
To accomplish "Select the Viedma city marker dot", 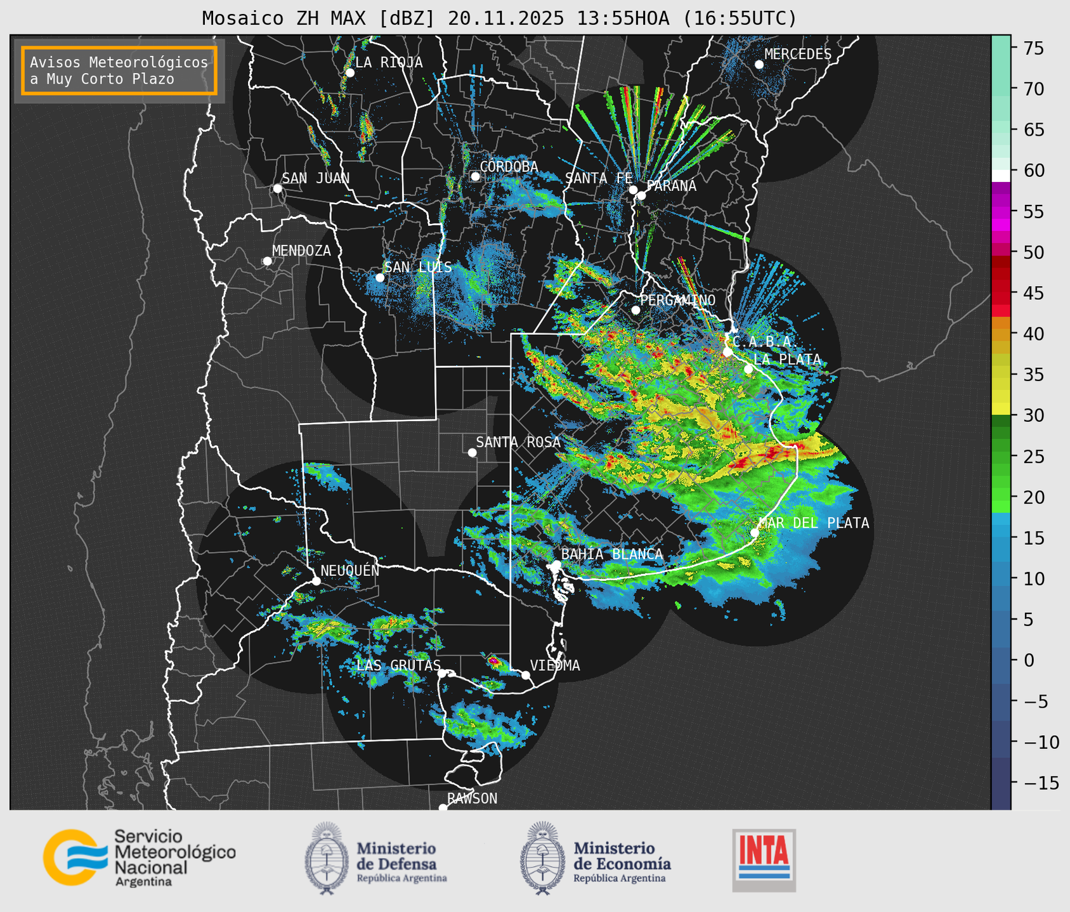I will click(x=525, y=675).
